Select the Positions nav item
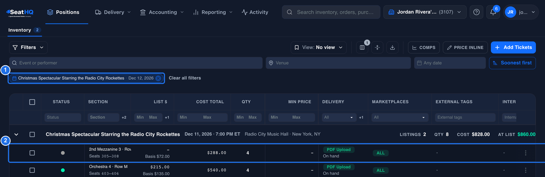 63,12
